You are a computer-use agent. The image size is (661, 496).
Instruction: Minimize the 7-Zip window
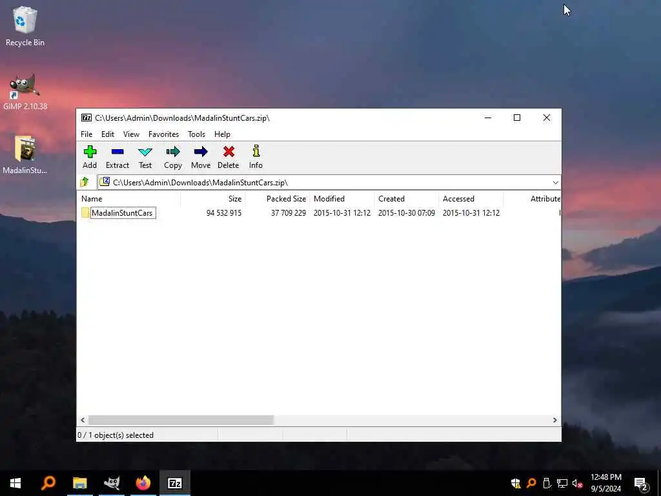tap(488, 118)
